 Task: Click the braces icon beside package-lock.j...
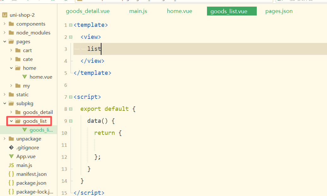coord(11,192)
